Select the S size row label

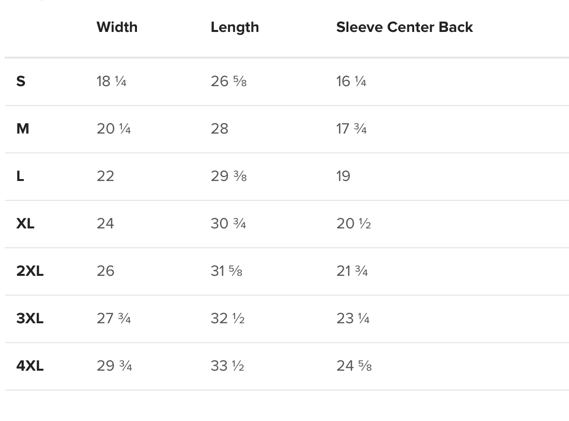click(x=21, y=81)
